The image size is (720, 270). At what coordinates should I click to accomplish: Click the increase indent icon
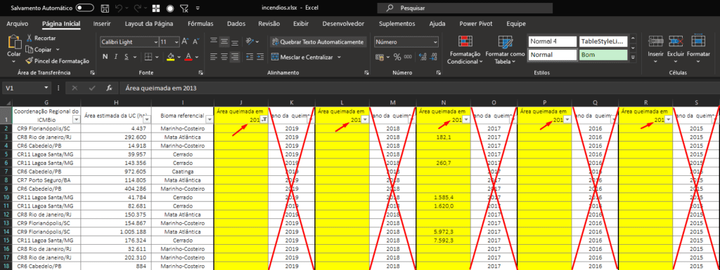[x=261, y=57]
